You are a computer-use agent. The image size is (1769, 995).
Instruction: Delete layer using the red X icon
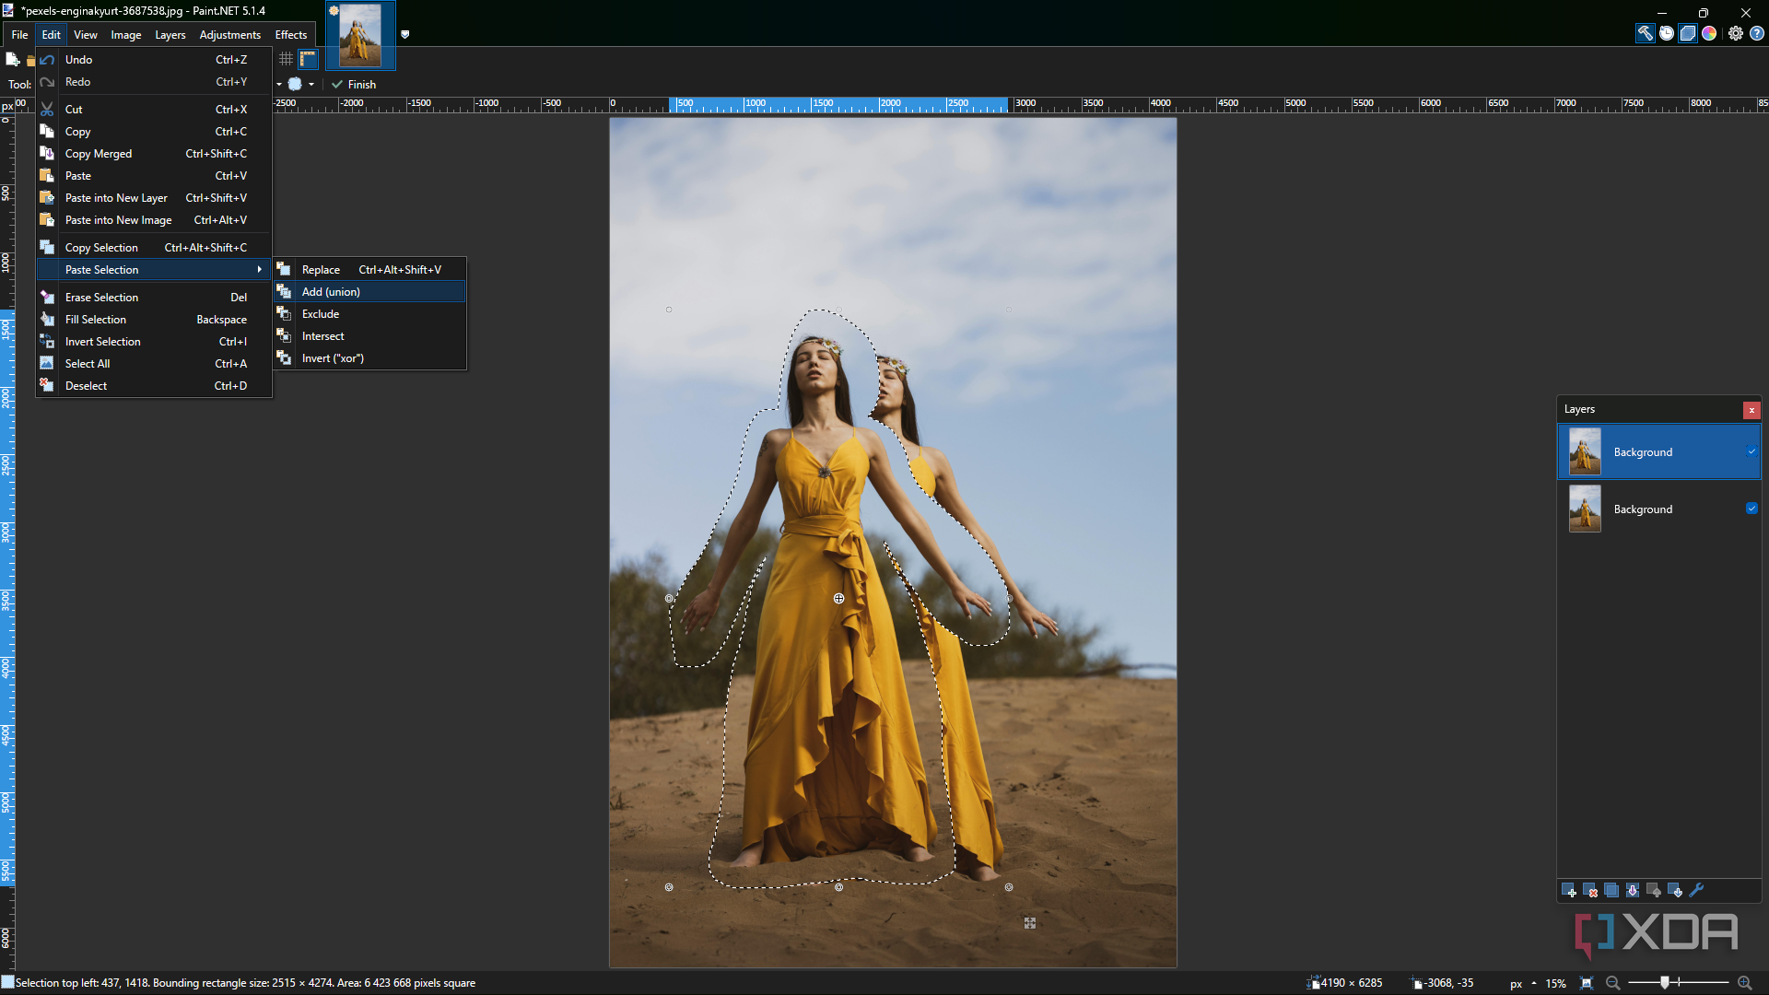pos(1590,890)
